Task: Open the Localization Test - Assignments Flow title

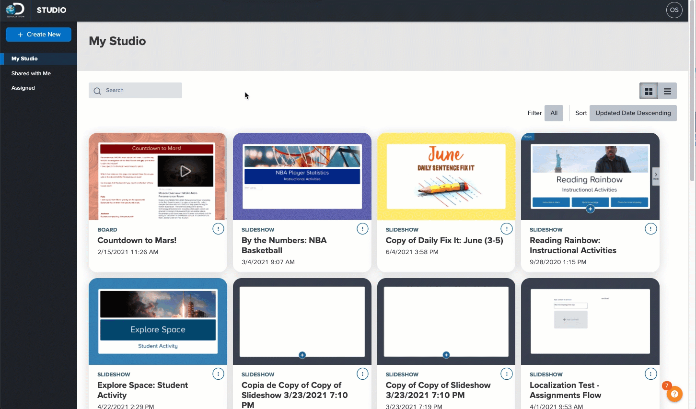Action: point(565,390)
